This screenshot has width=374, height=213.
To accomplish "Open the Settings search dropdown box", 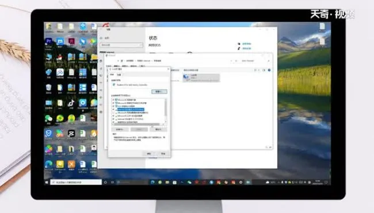I will click(121, 45).
